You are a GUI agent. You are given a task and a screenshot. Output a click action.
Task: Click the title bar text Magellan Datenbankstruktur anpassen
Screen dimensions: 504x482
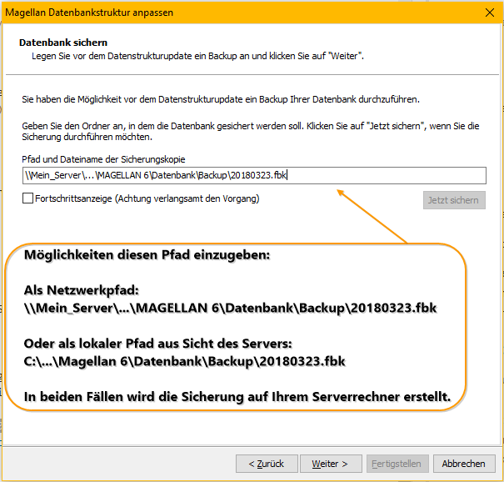(89, 13)
